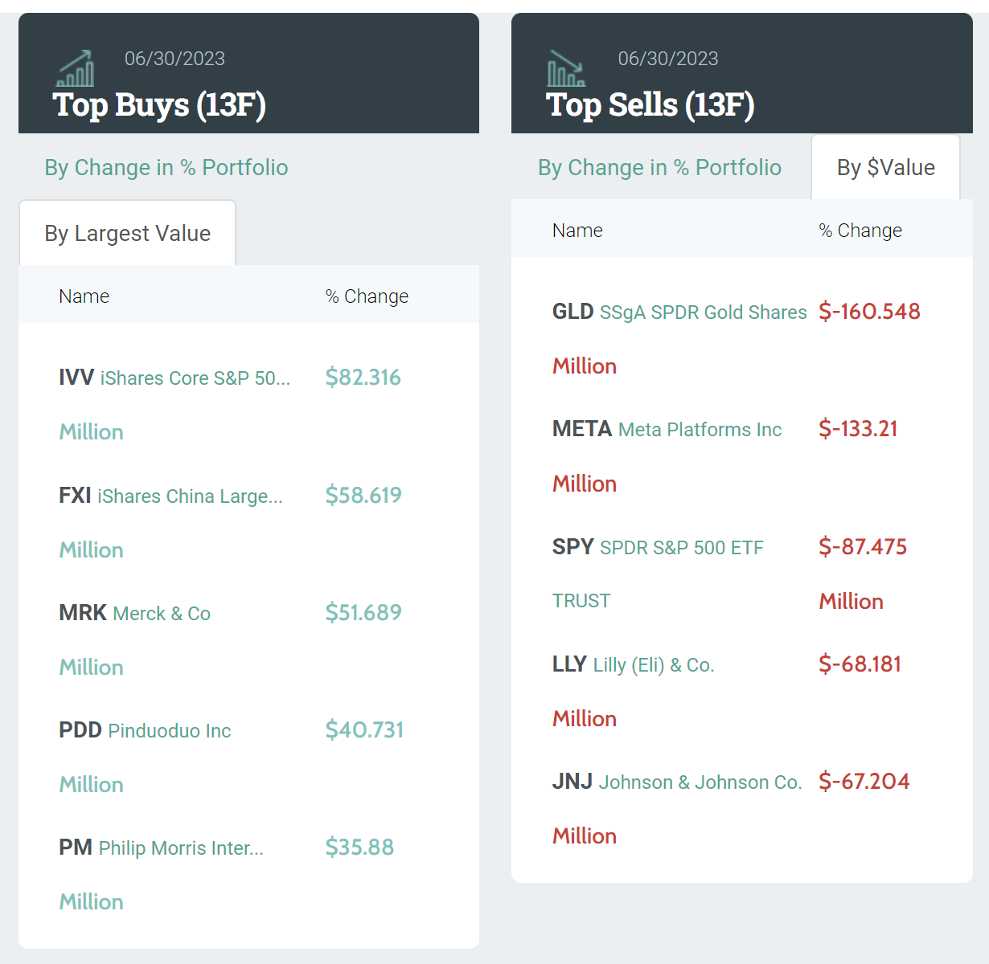Click the rising chart Top Buys icon
989x964 pixels.
click(76, 68)
